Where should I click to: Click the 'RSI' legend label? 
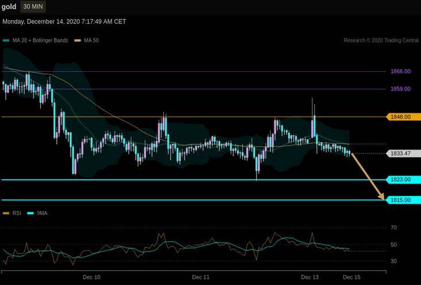click(17, 213)
